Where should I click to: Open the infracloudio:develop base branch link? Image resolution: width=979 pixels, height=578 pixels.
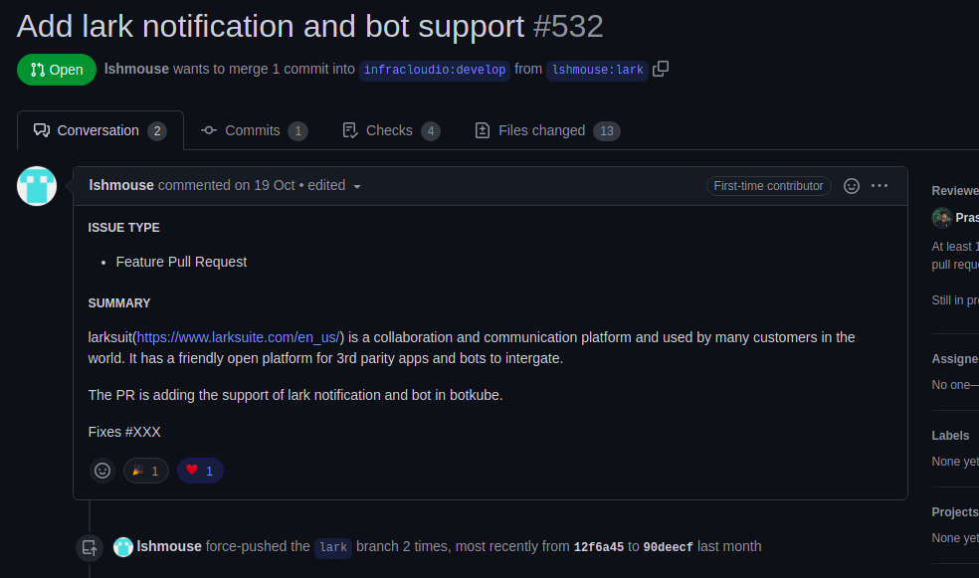(x=435, y=70)
